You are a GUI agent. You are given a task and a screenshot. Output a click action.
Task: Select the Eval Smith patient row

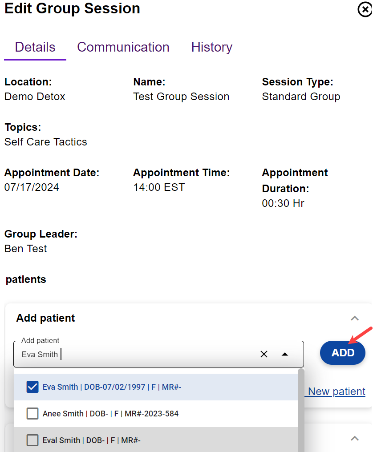point(92,440)
